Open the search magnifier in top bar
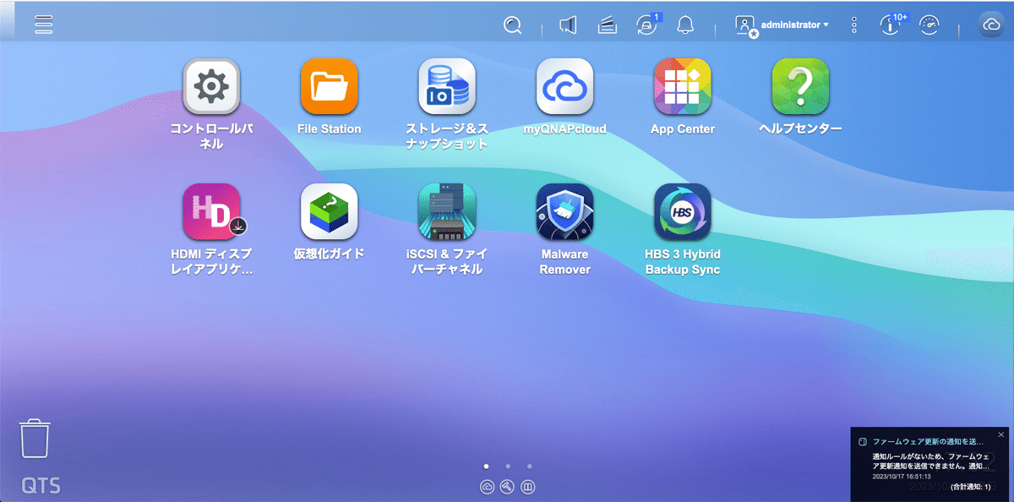The height and width of the screenshot is (502, 1014). coord(512,25)
